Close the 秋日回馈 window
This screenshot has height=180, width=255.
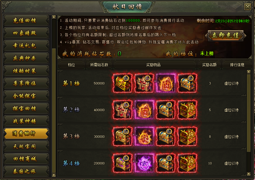pyautogui.click(x=248, y=7)
